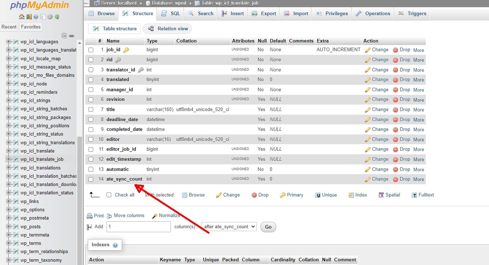489x265 pixels.
Task: Click the Unique icon below the table
Action: [318, 195]
